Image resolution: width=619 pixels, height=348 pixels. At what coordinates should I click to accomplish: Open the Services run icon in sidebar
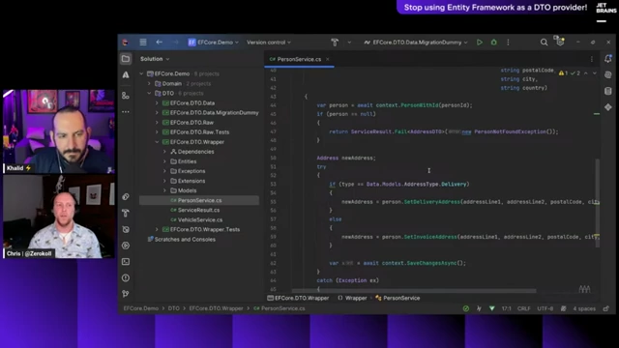pos(126,246)
